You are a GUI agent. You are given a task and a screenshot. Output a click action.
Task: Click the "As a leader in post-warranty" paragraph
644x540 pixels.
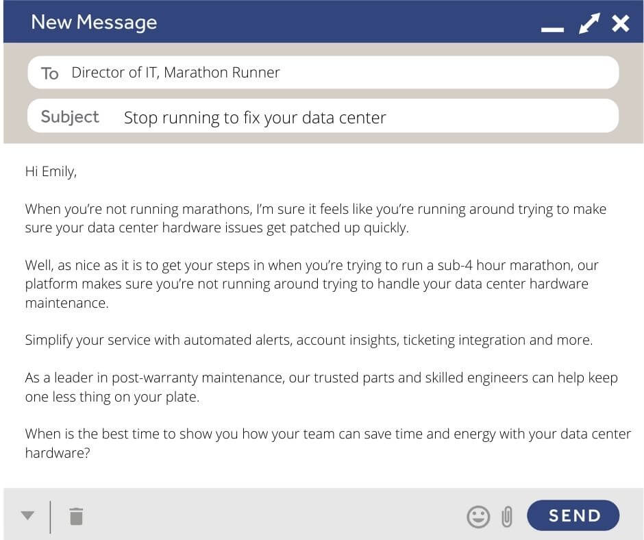pos(321,386)
